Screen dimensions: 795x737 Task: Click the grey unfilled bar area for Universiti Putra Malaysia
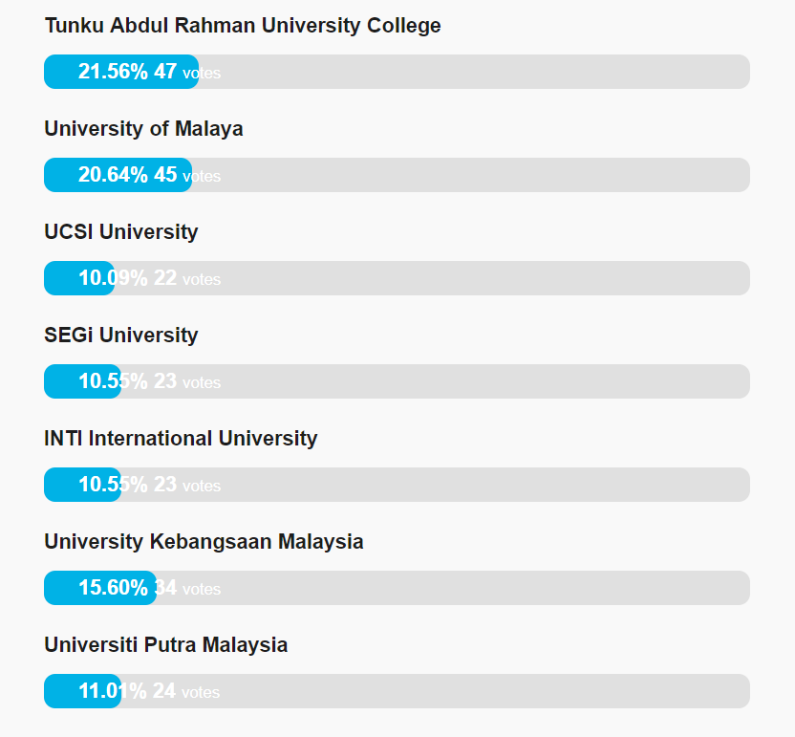(x=478, y=691)
